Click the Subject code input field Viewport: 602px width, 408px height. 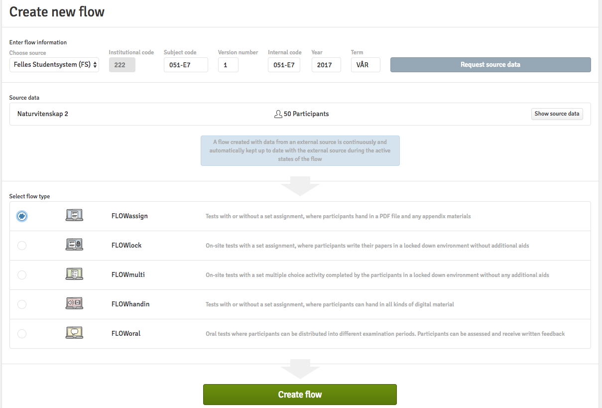pyautogui.click(x=186, y=65)
